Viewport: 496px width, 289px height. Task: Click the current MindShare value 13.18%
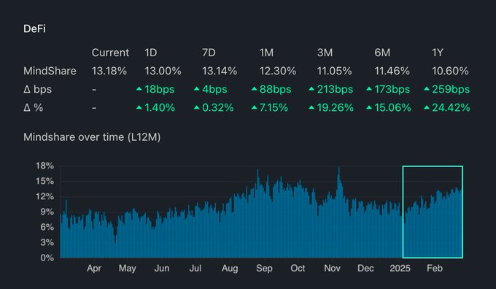pos(109,71)
